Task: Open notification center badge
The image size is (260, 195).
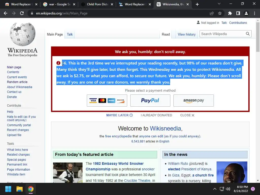Action: tap(253, 189)
